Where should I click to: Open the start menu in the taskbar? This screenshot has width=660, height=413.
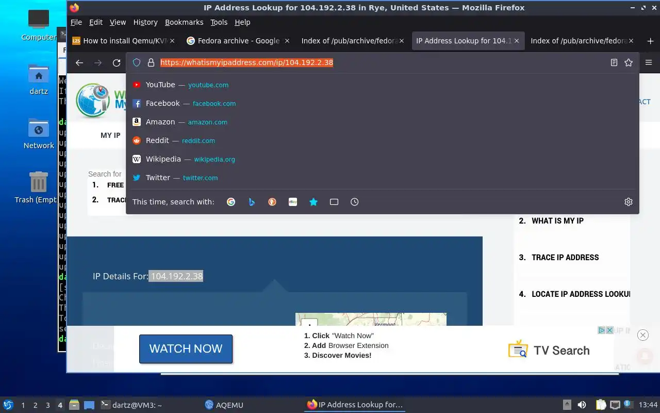click(x=8, y=405)
